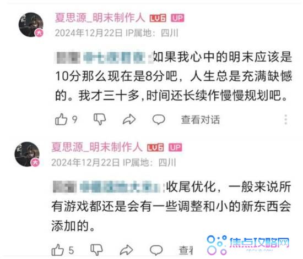Open 查看对话 on the first comment
The width and height of the screenshot is (303, 259).
tap(201, 119)
